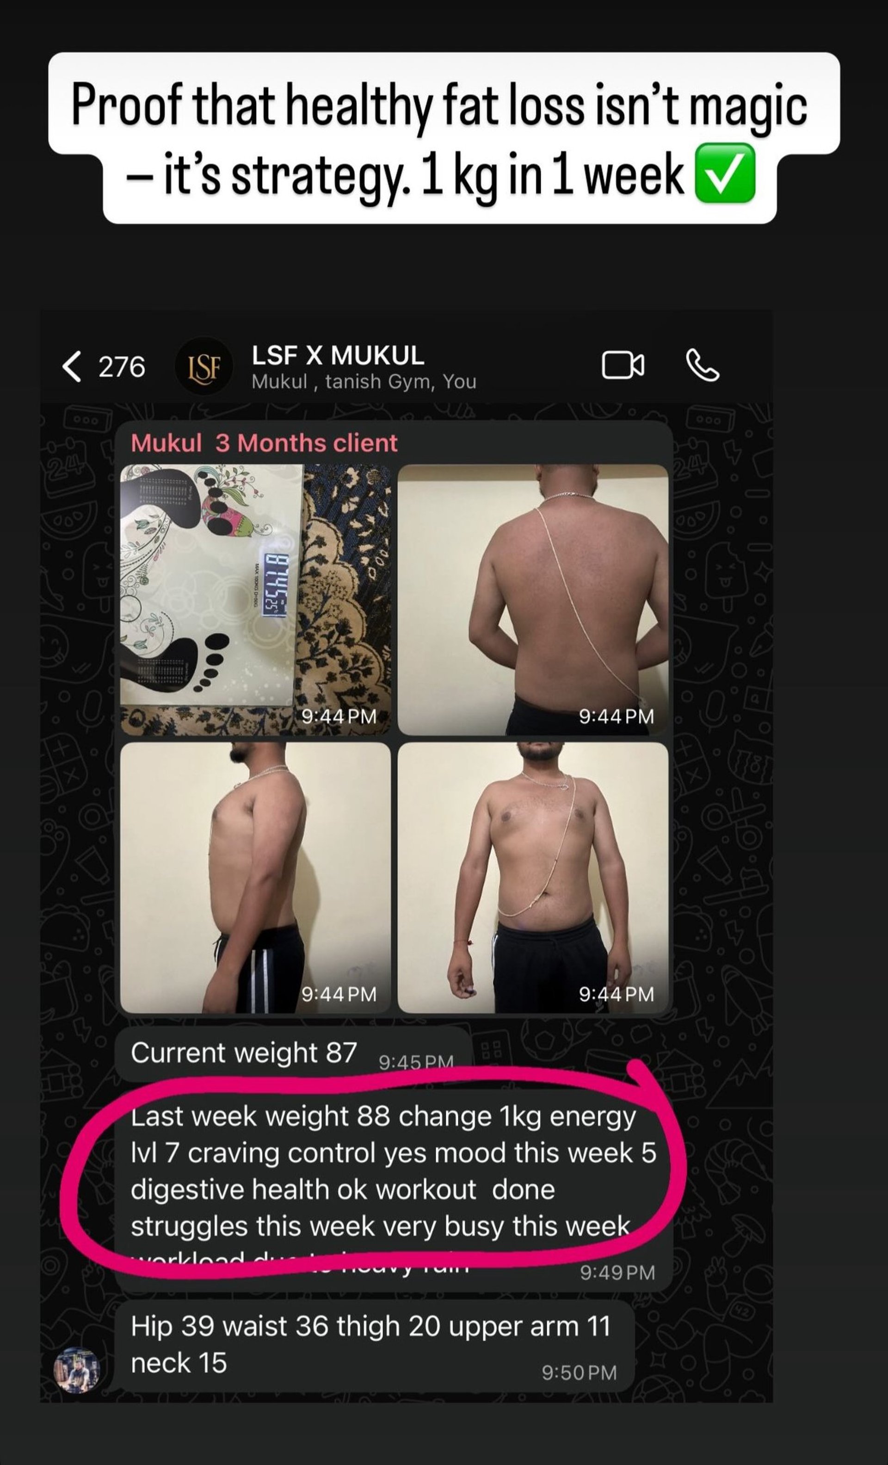888x1465 pixels.
Task: Tap participants list Mukul, tanish Gym, You
Action: tap(364, 382)
